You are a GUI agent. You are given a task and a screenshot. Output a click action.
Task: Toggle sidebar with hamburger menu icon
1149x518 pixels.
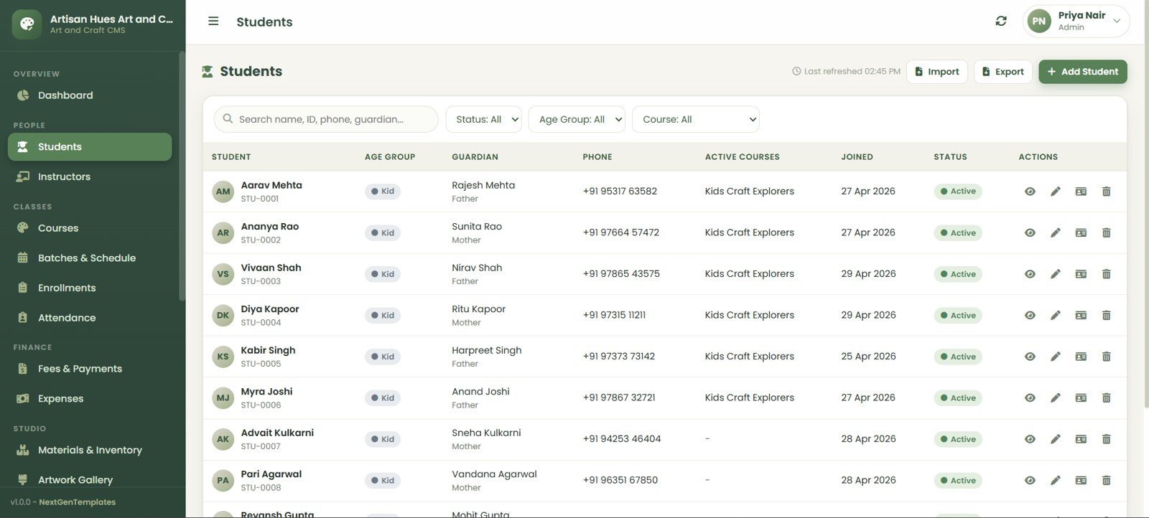click(213, 22)
